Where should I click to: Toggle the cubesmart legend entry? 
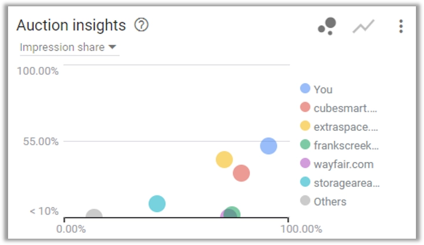pos(338,108)
